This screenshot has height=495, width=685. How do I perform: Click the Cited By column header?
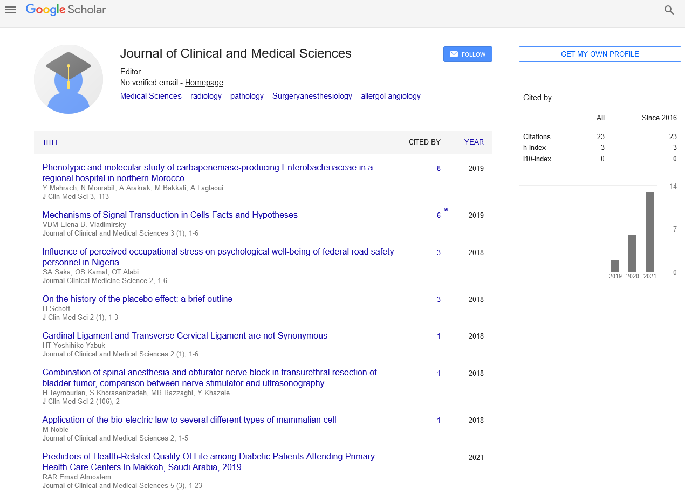point(424,142)
